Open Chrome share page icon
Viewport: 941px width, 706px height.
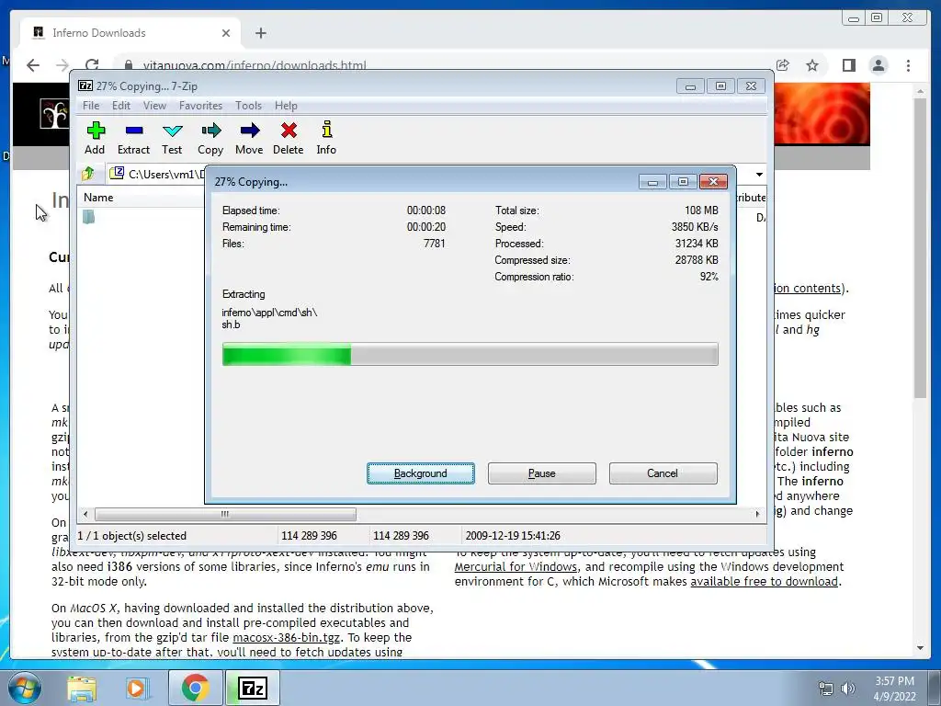point(783,65)
